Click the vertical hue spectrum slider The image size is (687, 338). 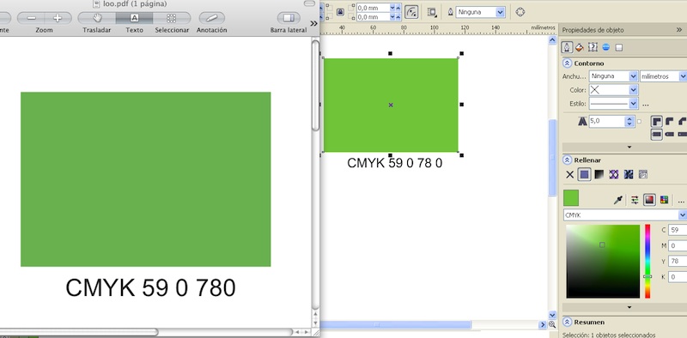[x=647, y=262]
